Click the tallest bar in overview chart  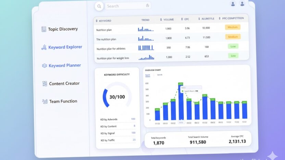tap(181, 103)
